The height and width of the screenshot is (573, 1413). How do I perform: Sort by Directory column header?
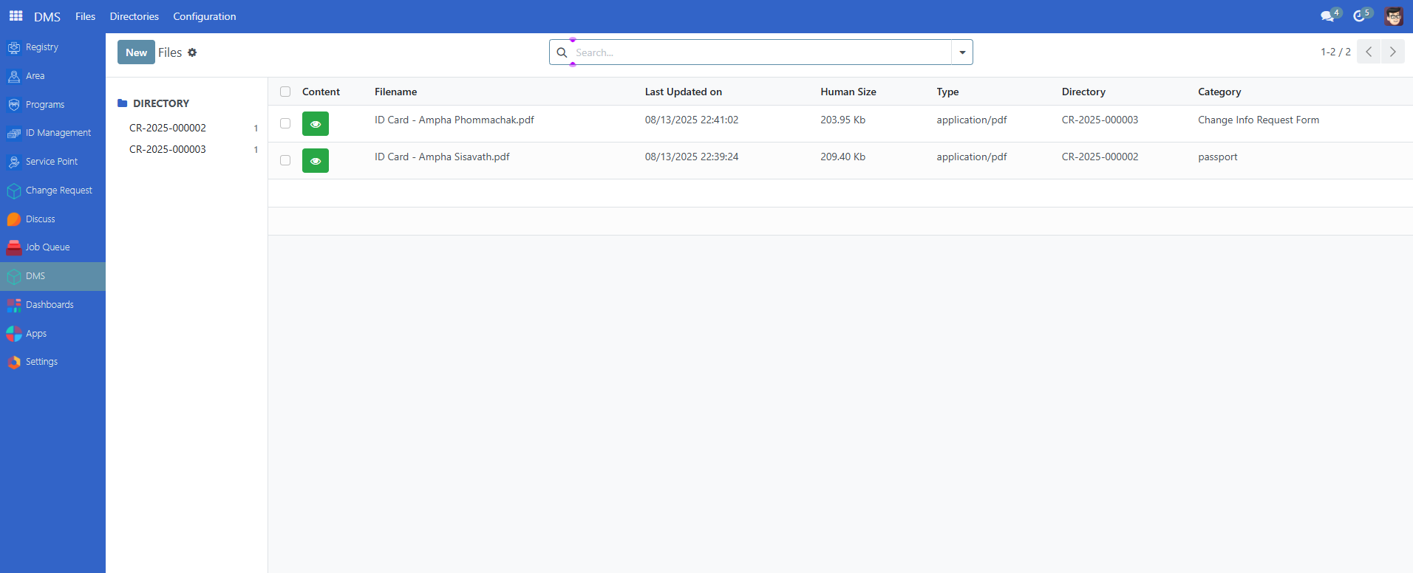coord(1083,92)
